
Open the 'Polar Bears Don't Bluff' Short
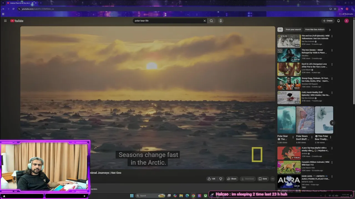click(305, 120)
